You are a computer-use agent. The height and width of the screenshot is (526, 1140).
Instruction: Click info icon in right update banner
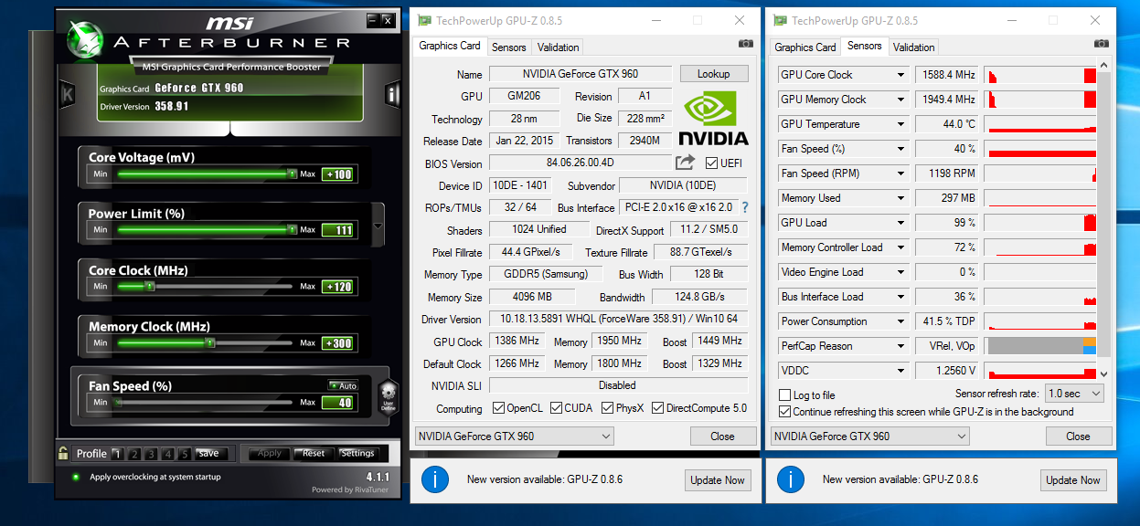click(790, 479)
